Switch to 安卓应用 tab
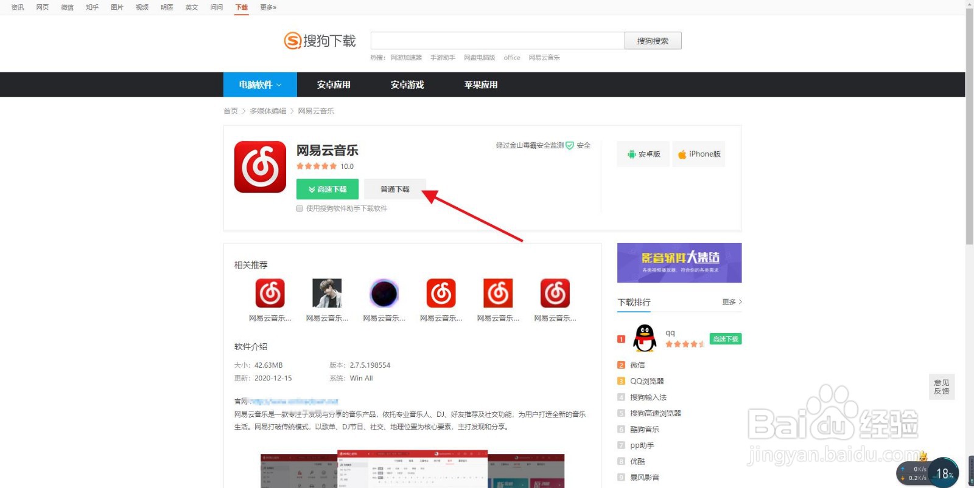The width and height of the screenshot is (974, 488). click(334, 84)
